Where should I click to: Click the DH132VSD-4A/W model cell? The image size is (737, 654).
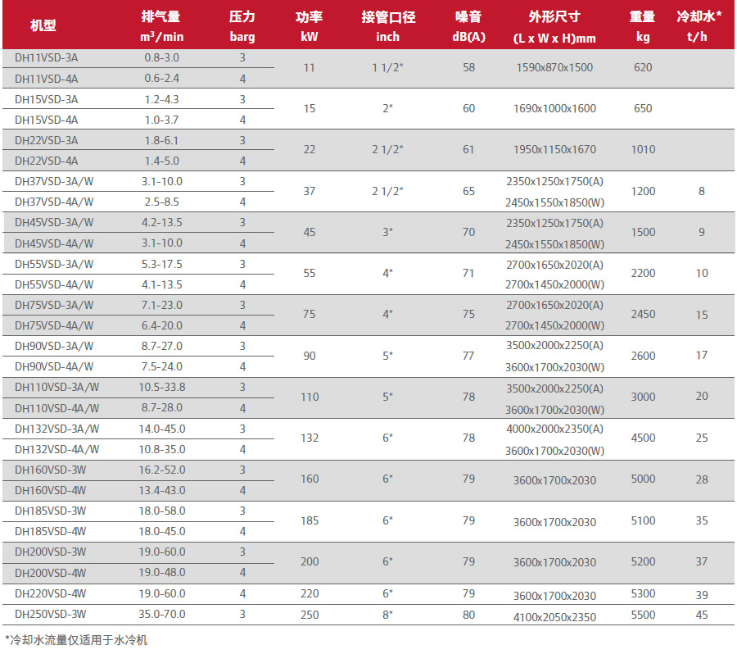pyautogui.click(x=57, y=449)
